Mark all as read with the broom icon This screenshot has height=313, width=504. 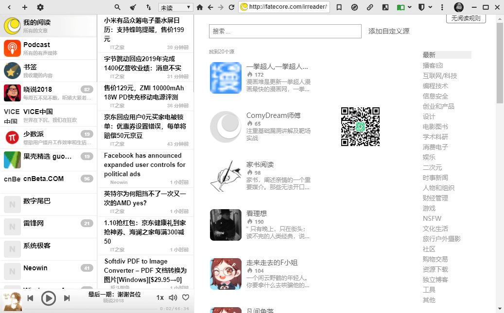(133, 7)
